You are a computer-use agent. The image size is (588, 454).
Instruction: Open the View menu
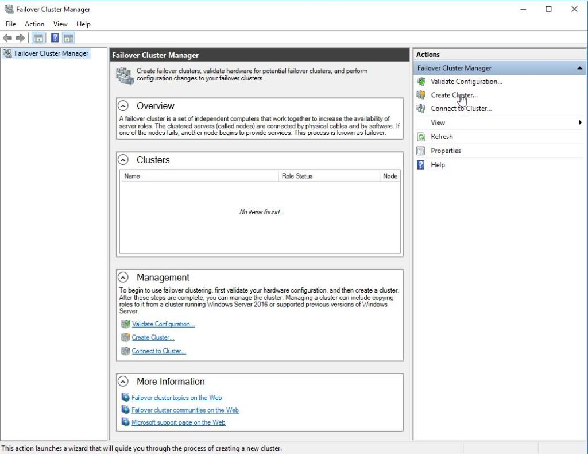pyautogui.click(x=60, y=24)
